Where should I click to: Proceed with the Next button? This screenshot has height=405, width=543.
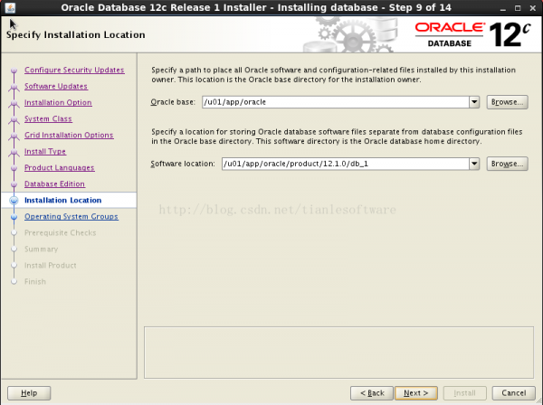(x=416, y=393)
